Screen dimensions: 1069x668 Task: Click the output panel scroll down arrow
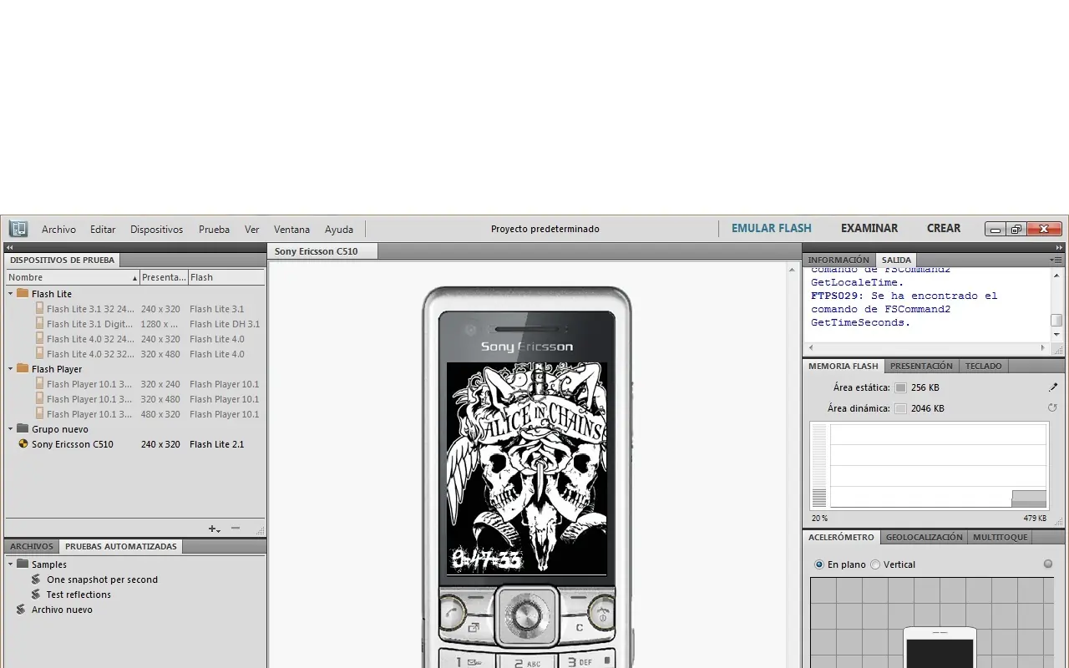pyautogui.click(x=1056, y=335)
